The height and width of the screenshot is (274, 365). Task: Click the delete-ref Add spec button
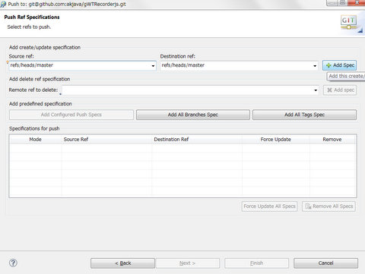[x=340, y=90]
